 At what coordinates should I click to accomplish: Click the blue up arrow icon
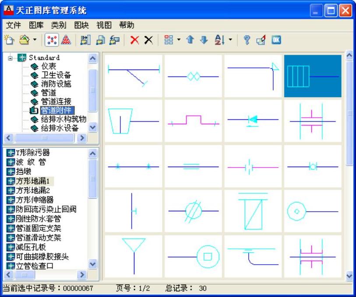pos(190,40)
